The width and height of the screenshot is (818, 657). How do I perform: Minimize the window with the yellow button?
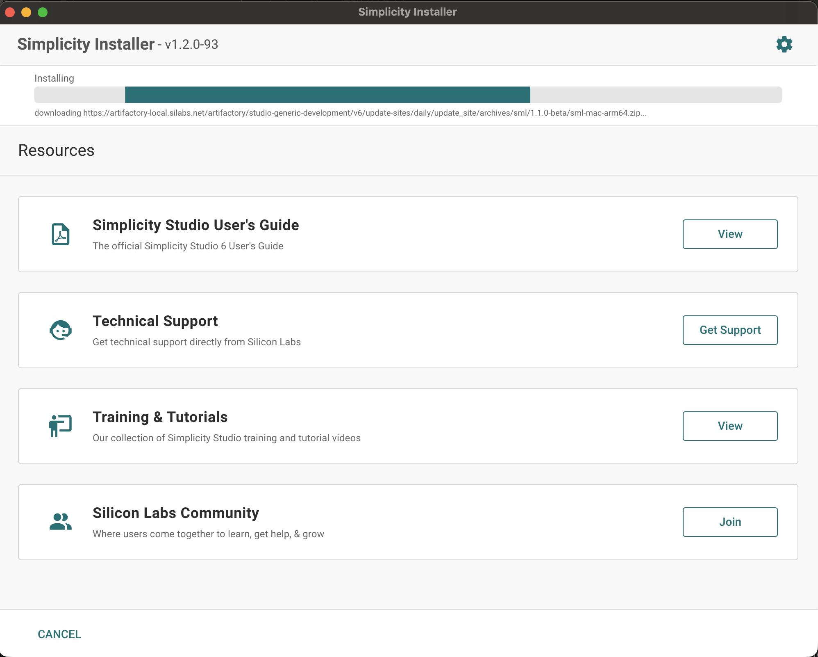coord(26,12)
